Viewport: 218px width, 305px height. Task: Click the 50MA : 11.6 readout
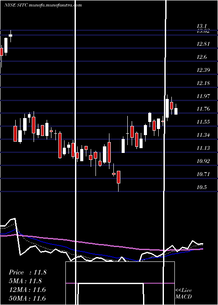click(27, 298)
